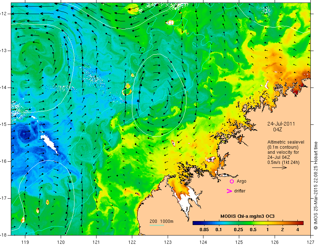Click the '200 1000m' depth legend text
The height and width of the screenshot is (246, 318).
click(162, 221)
